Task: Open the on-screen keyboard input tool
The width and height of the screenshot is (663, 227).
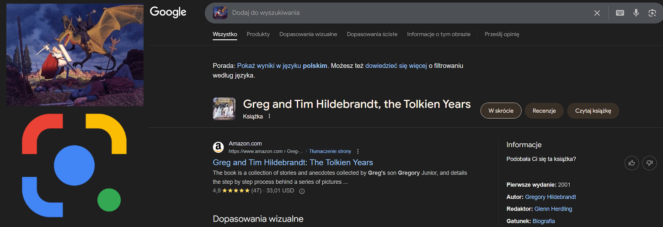Action: click(x=620, y=13)
